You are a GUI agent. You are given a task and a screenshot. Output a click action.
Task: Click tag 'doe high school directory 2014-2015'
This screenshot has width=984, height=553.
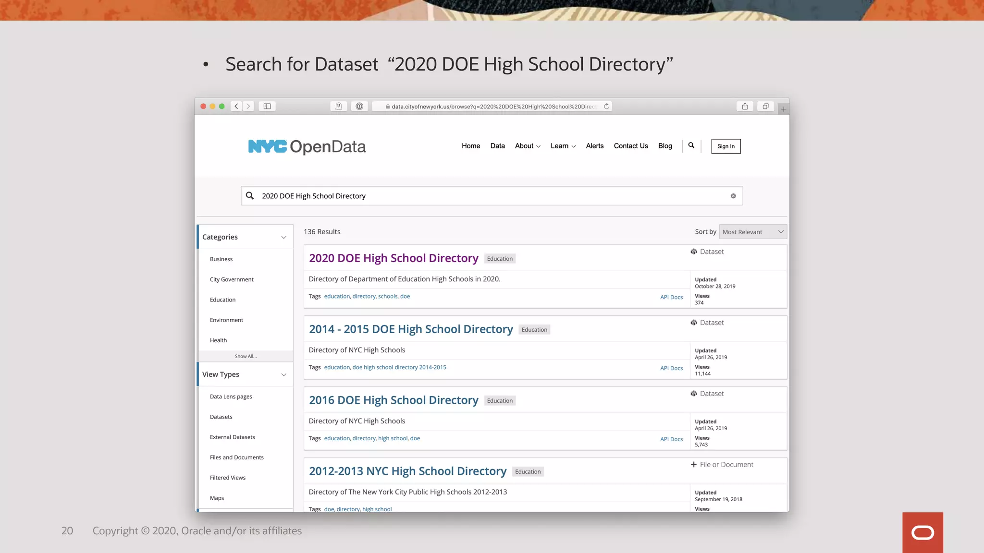[x=399, y=367]
